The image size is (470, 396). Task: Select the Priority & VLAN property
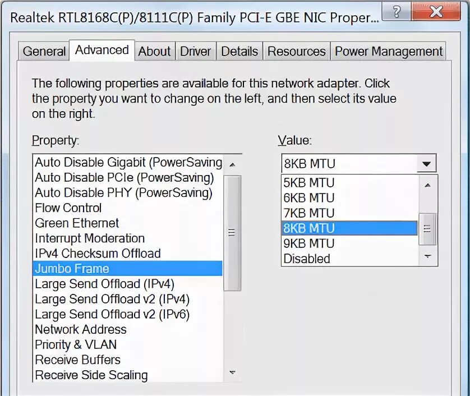128,345
